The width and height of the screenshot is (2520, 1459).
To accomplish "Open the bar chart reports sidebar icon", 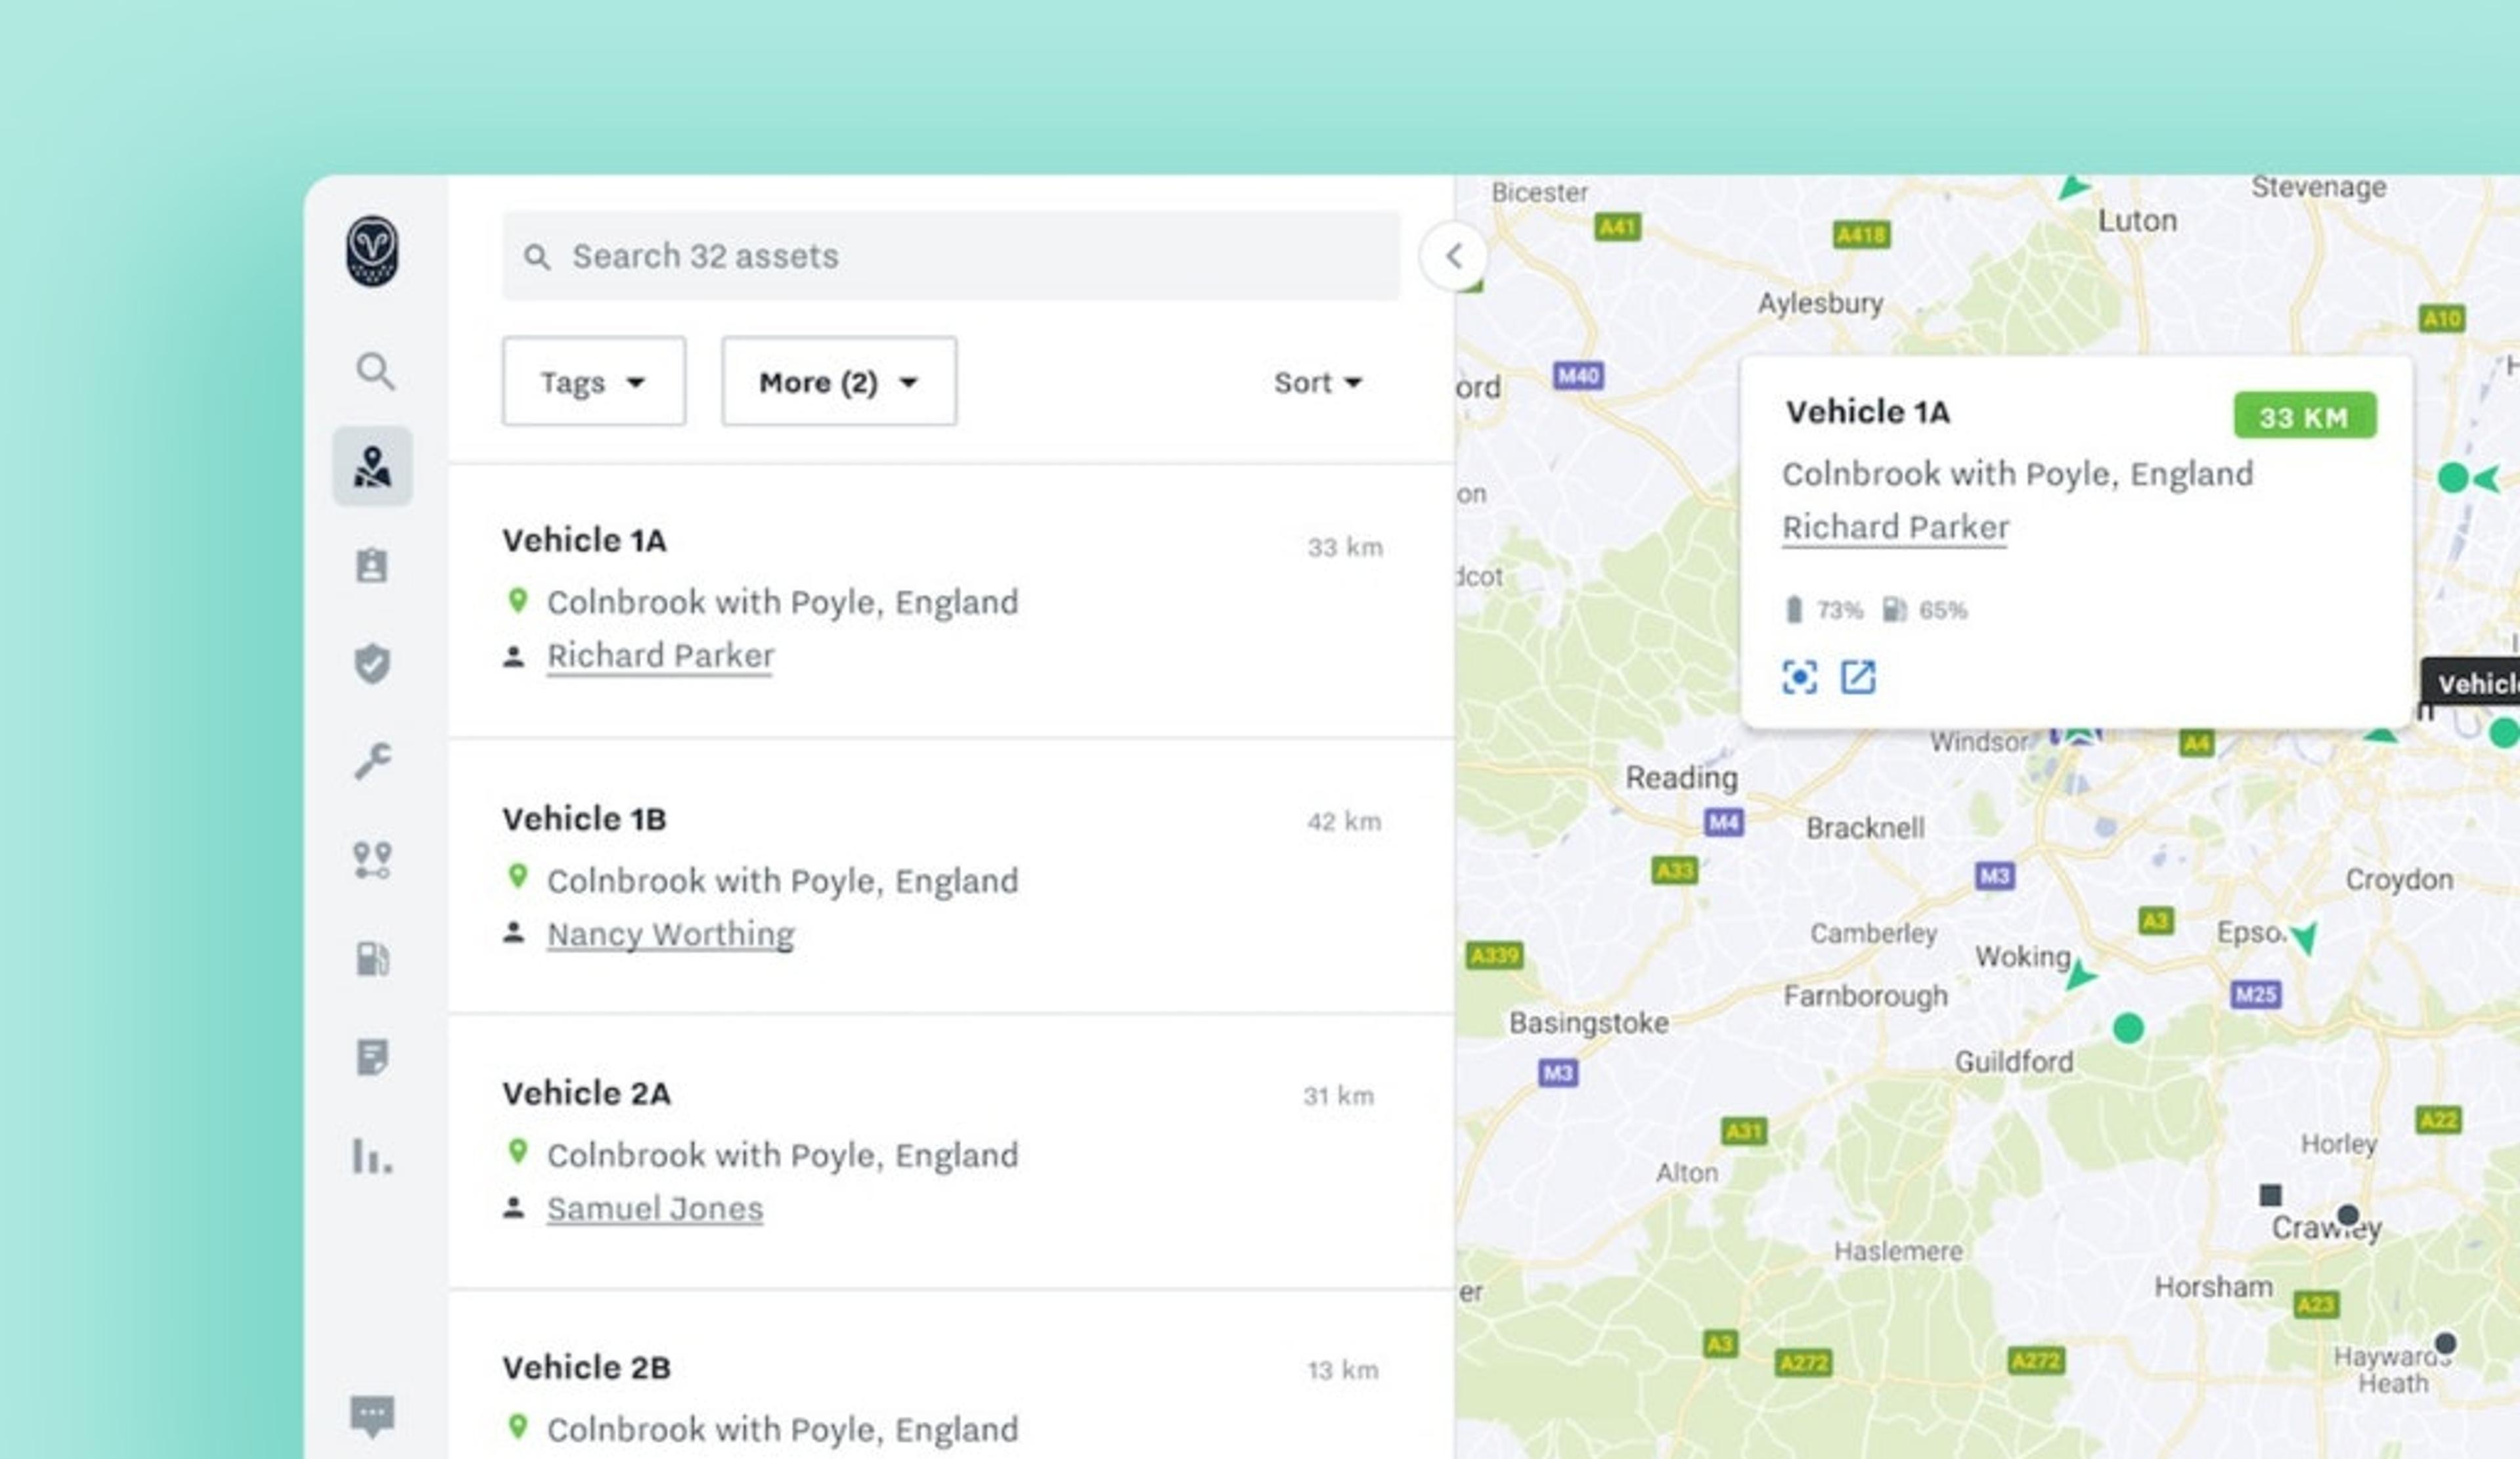I will coord(372,1156).
